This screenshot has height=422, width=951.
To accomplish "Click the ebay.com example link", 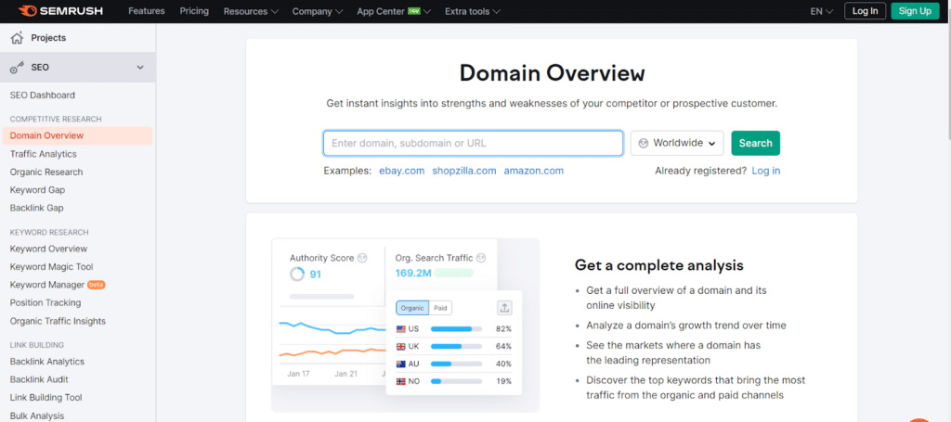I will point(401,171).
